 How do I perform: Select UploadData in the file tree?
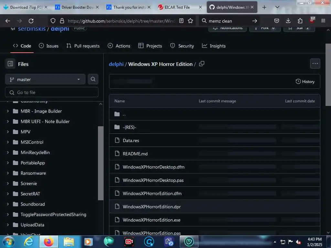[32, 225]
